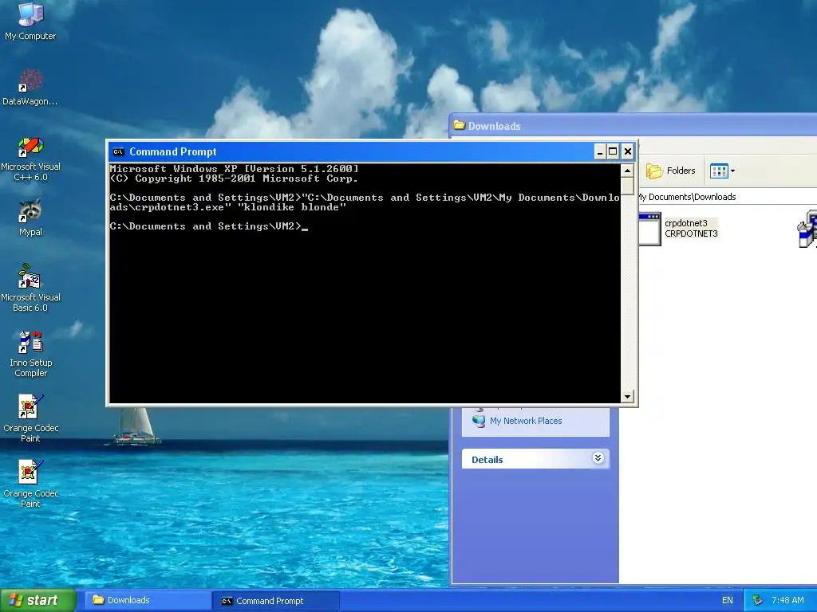Click the network tray icon near the clock
This screenshot has width=817, height=612.
tap(758, 600)
